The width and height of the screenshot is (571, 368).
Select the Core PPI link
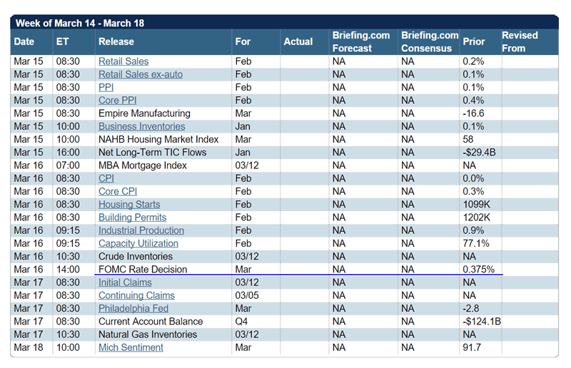coord(118,101)
